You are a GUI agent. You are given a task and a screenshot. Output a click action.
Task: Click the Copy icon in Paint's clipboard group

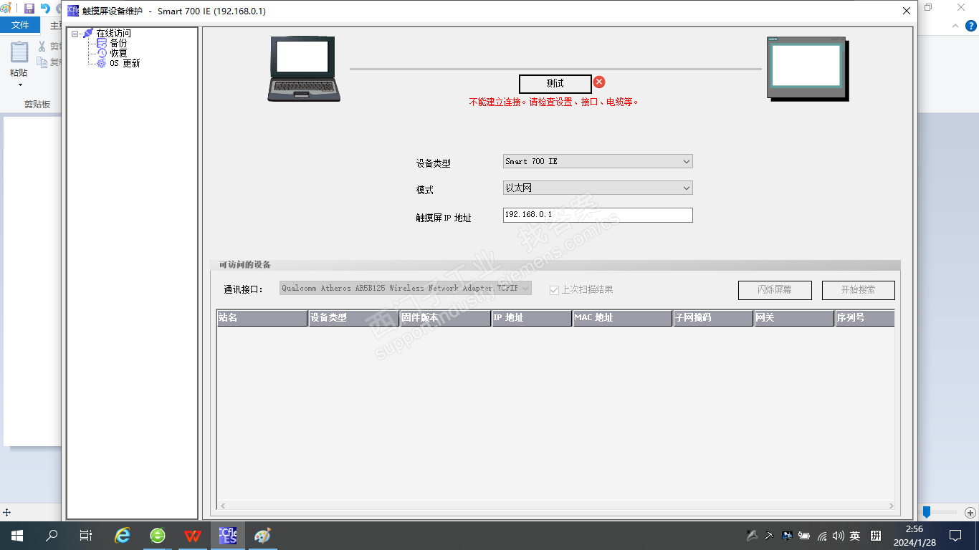42,62
